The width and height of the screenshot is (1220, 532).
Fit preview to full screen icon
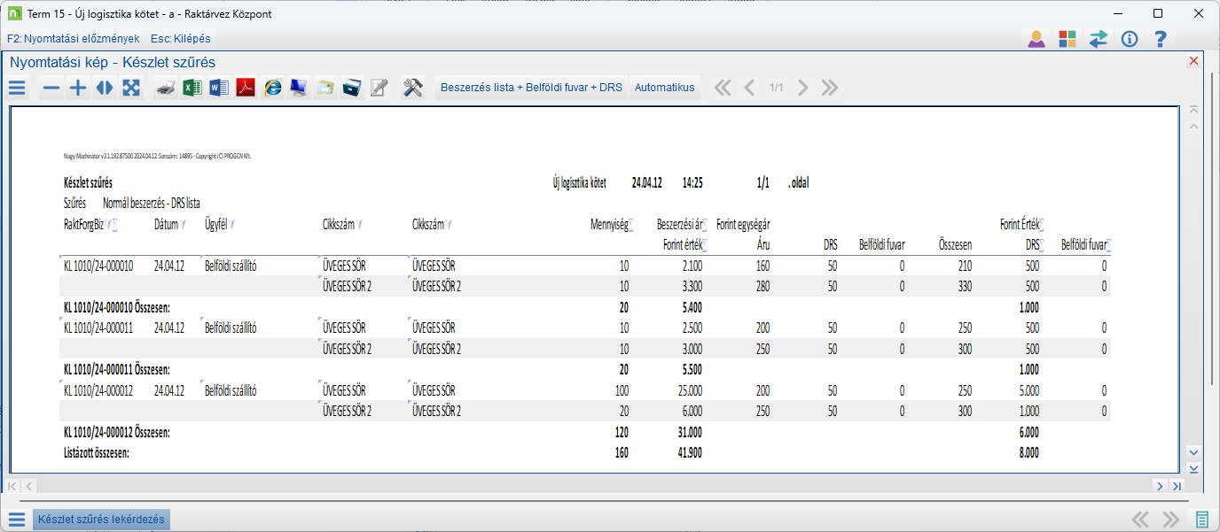(131, 88)
